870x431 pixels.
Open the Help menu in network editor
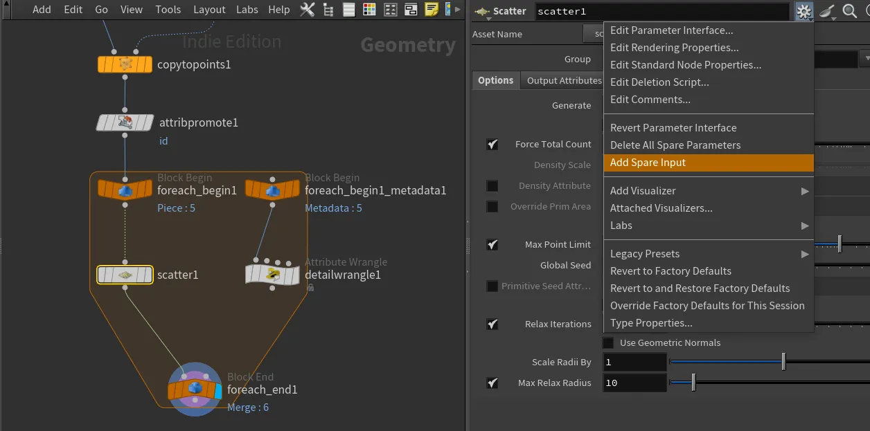pos(279,10)
